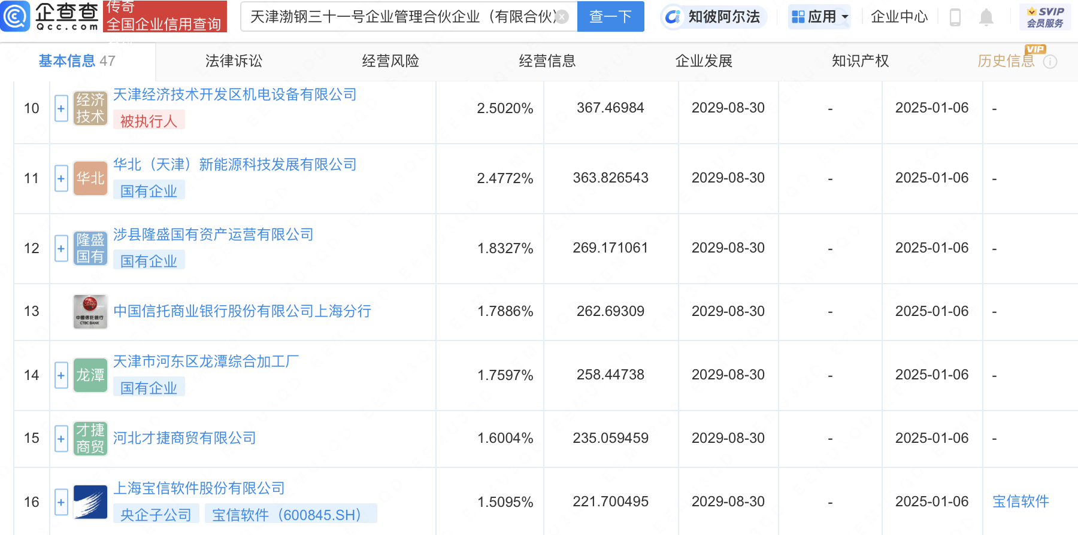The height and width of the screenshot is (535, 1078).
Task: Open the mobile app phone icon
Action: click(955, 17)
